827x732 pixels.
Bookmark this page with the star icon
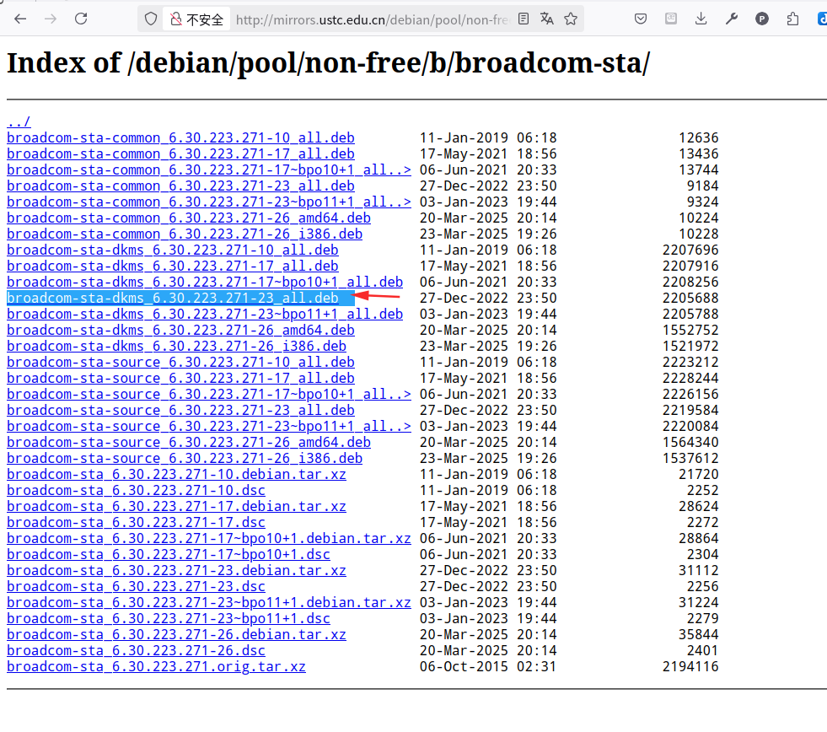(571, 19)
